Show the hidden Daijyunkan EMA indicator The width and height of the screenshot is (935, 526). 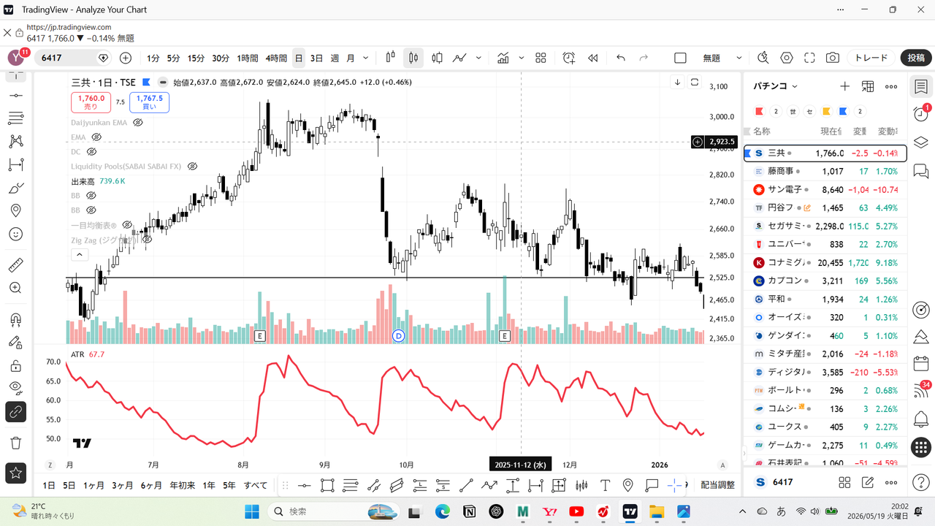pyautogui.click(x=138, y=123)
